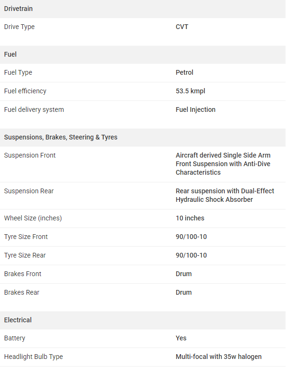
Task: Click the Fuel section header
Action: [10, 54]
